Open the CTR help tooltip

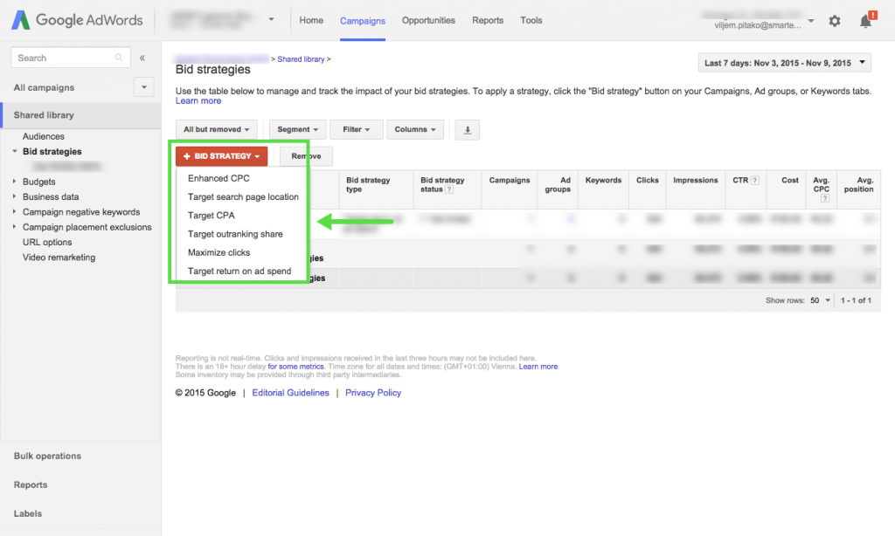(755, 180)
